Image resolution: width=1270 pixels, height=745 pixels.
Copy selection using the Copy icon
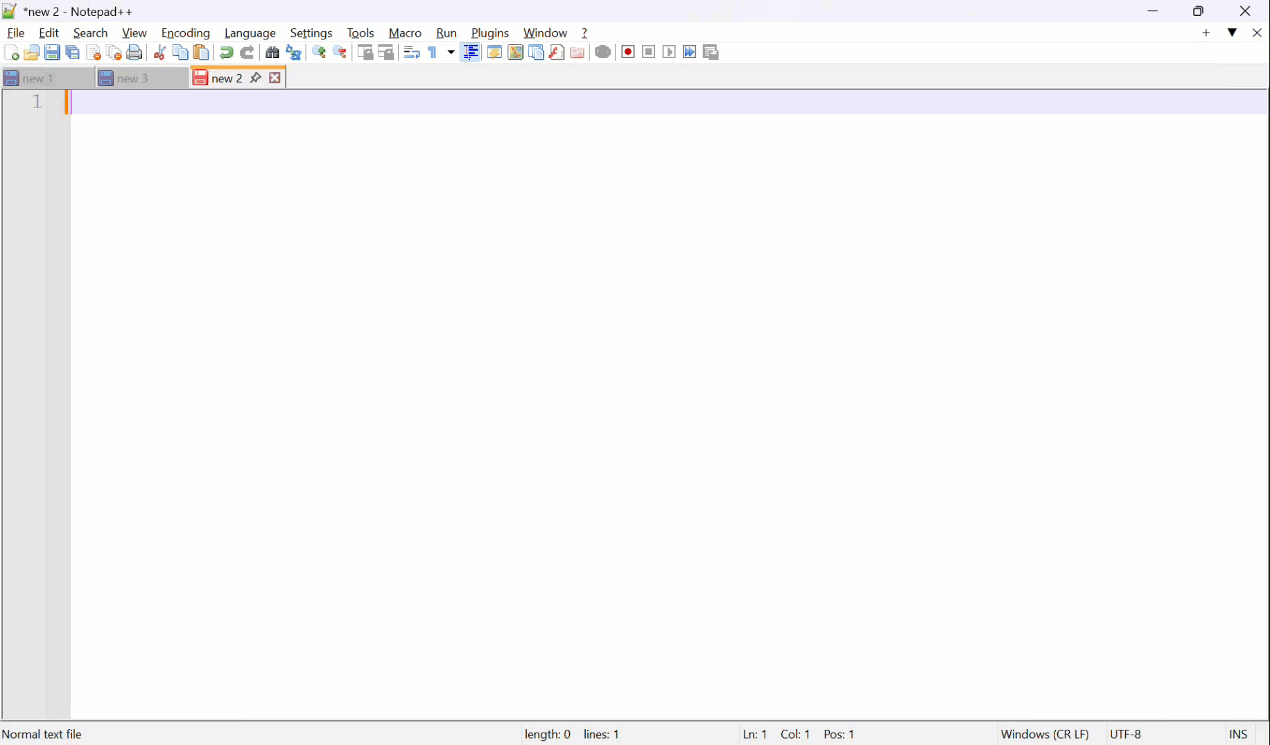[x=180, y=53]
